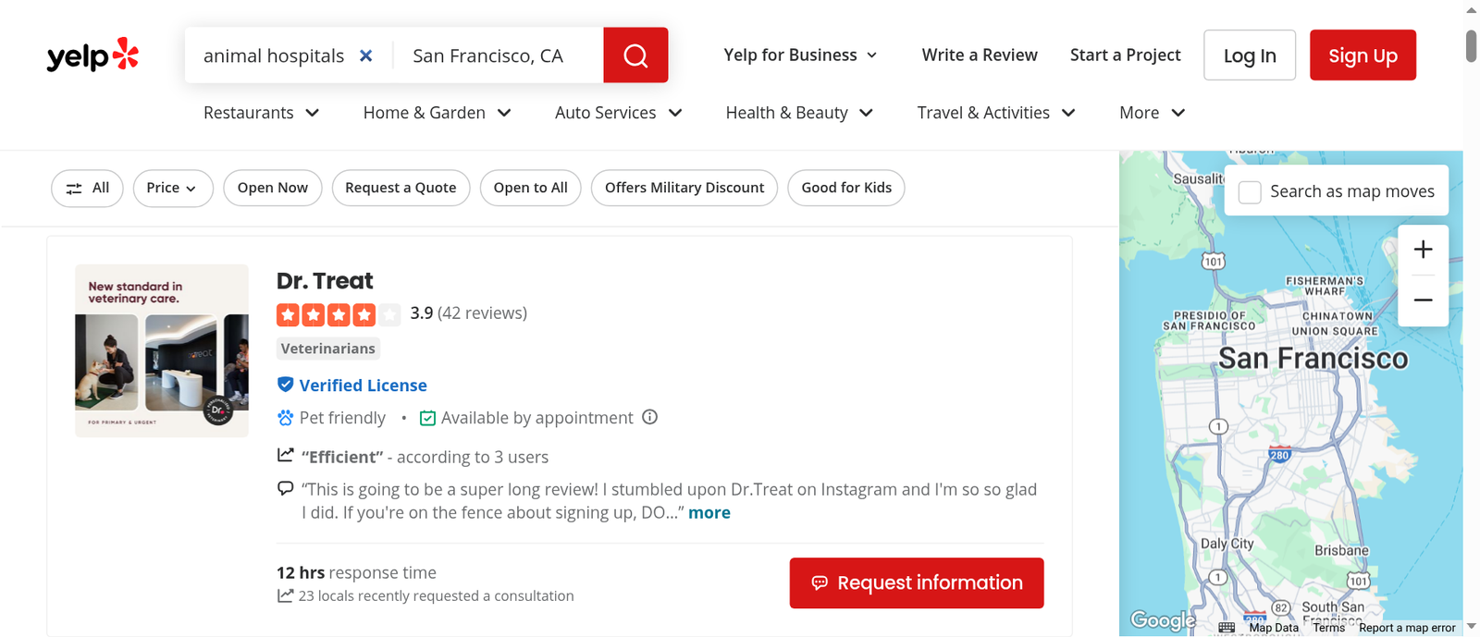
Task: Toggle Offers Military Discount filter
Action: [x=684, y=188]
